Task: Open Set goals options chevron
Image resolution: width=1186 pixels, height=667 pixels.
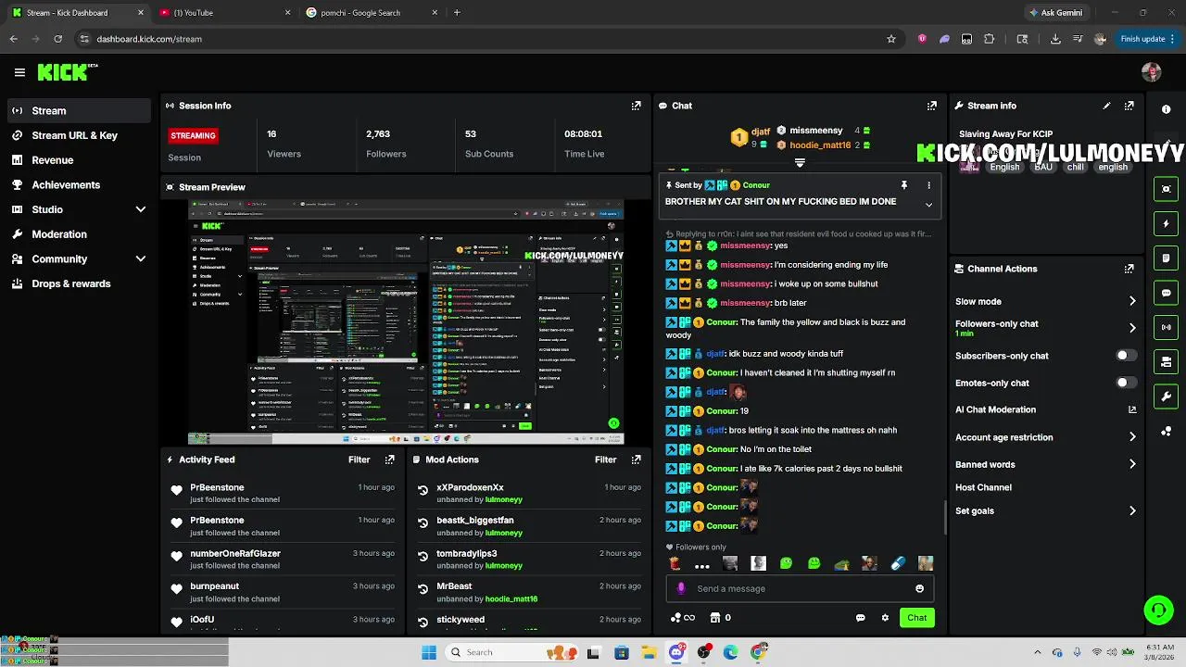Action: point(1132,510)
